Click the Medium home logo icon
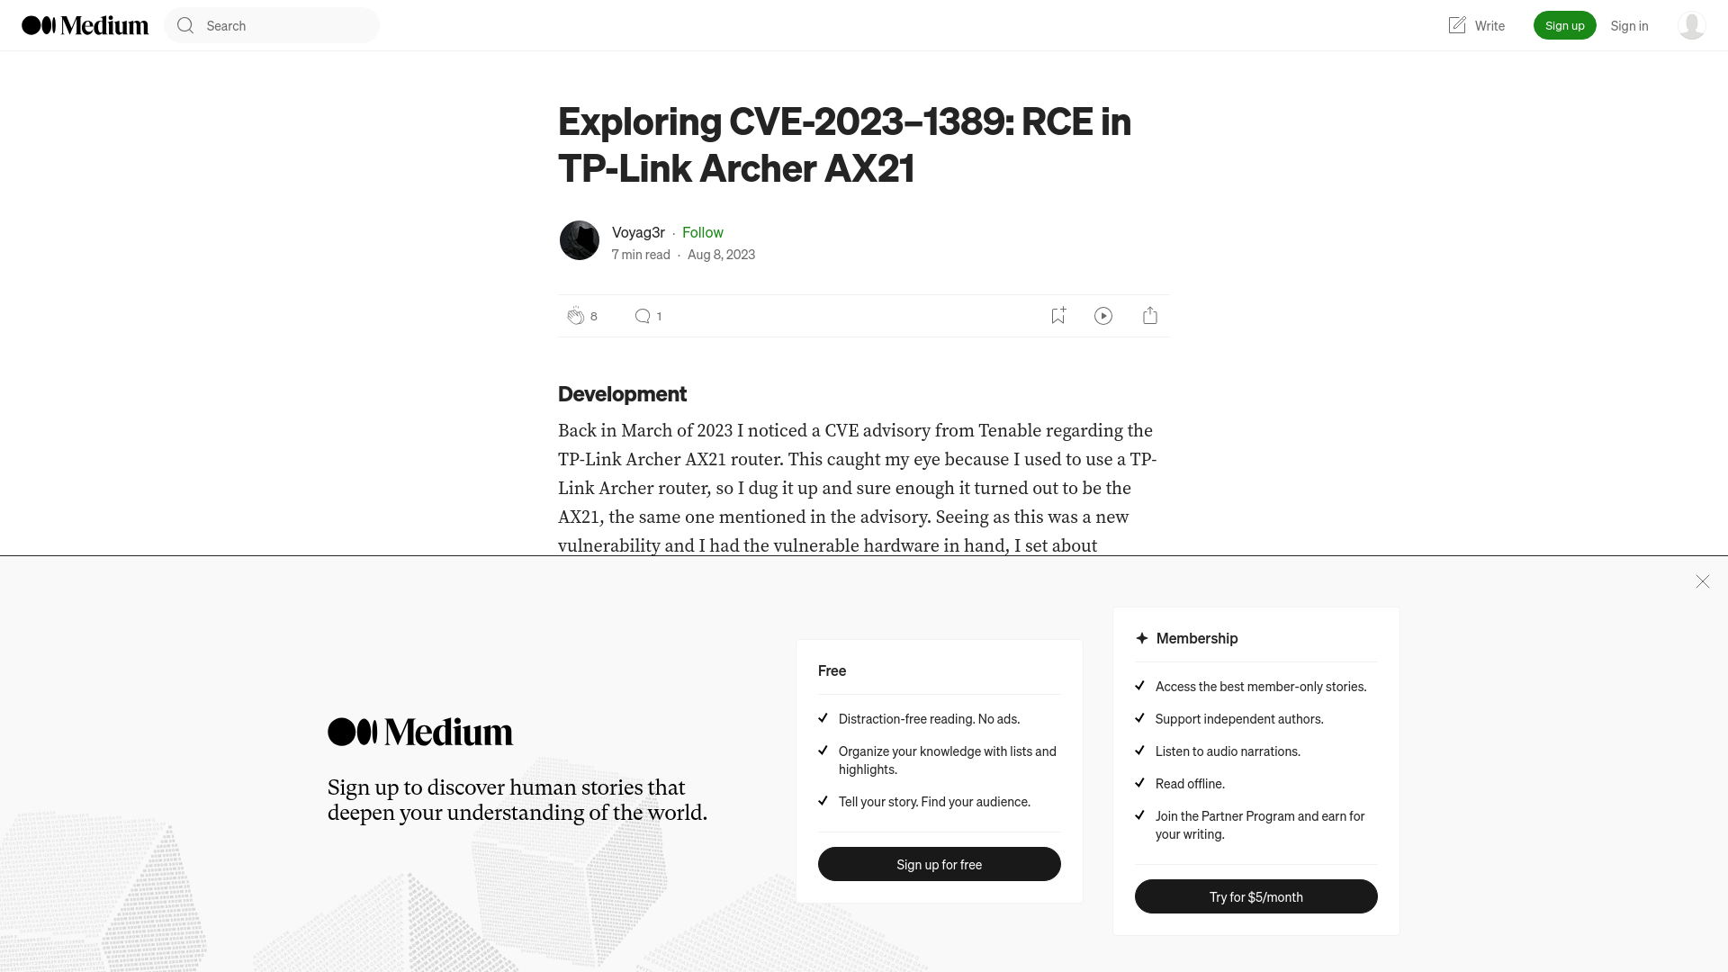The image size is (1728, 972). click(x=85, y=25)
